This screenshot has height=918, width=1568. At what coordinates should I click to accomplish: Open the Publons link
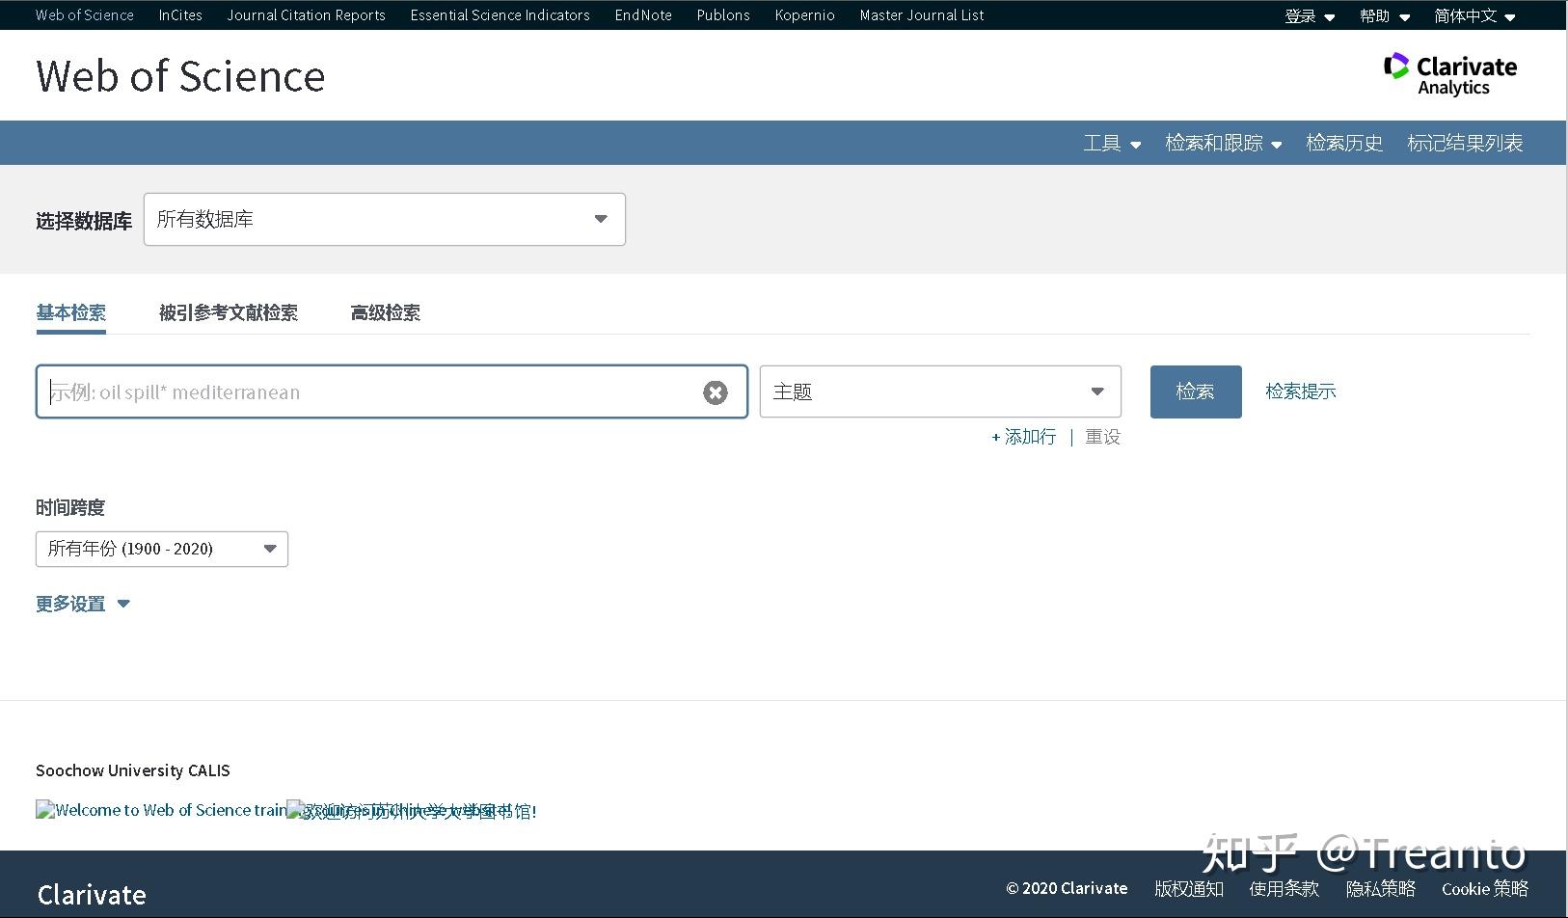(723, 15)
